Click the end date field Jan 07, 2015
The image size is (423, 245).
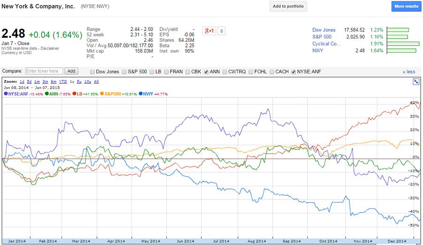click(47, 87)
